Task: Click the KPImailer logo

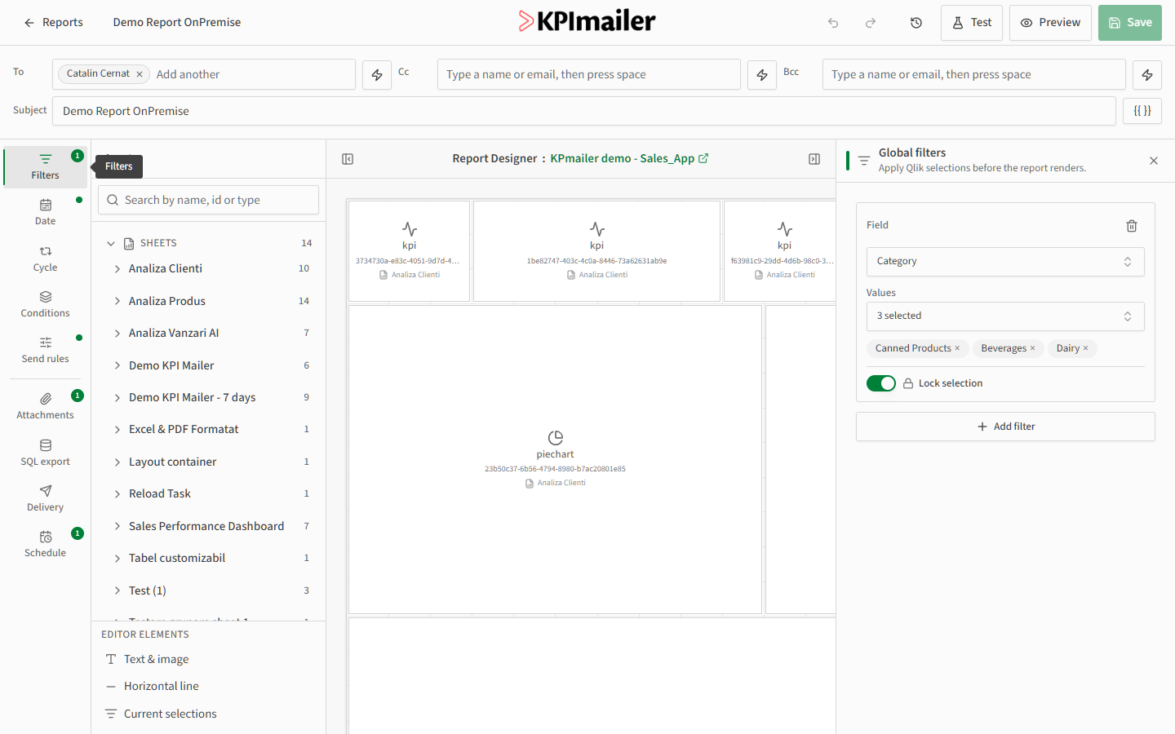Action: click(587, 21)
